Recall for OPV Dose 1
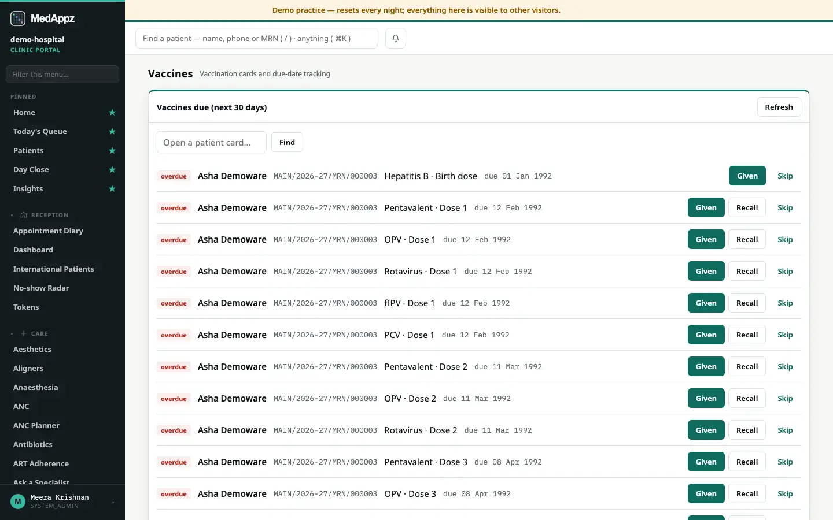This screenshot has width=833, height=520. pos(747,240)
